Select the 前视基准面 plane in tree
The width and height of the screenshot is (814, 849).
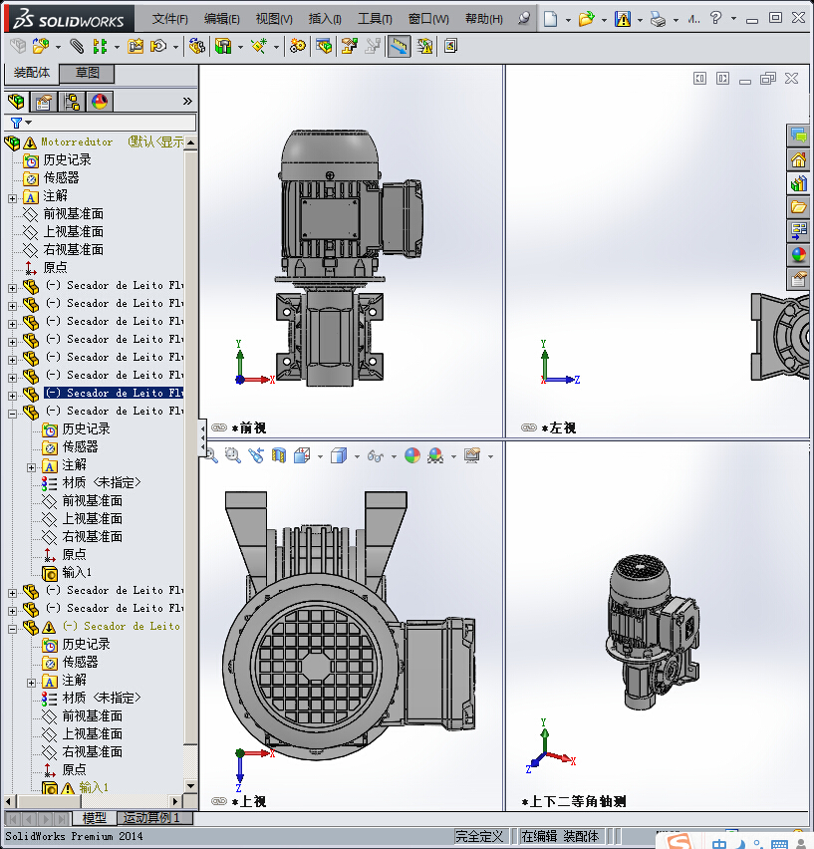(73, 214)
